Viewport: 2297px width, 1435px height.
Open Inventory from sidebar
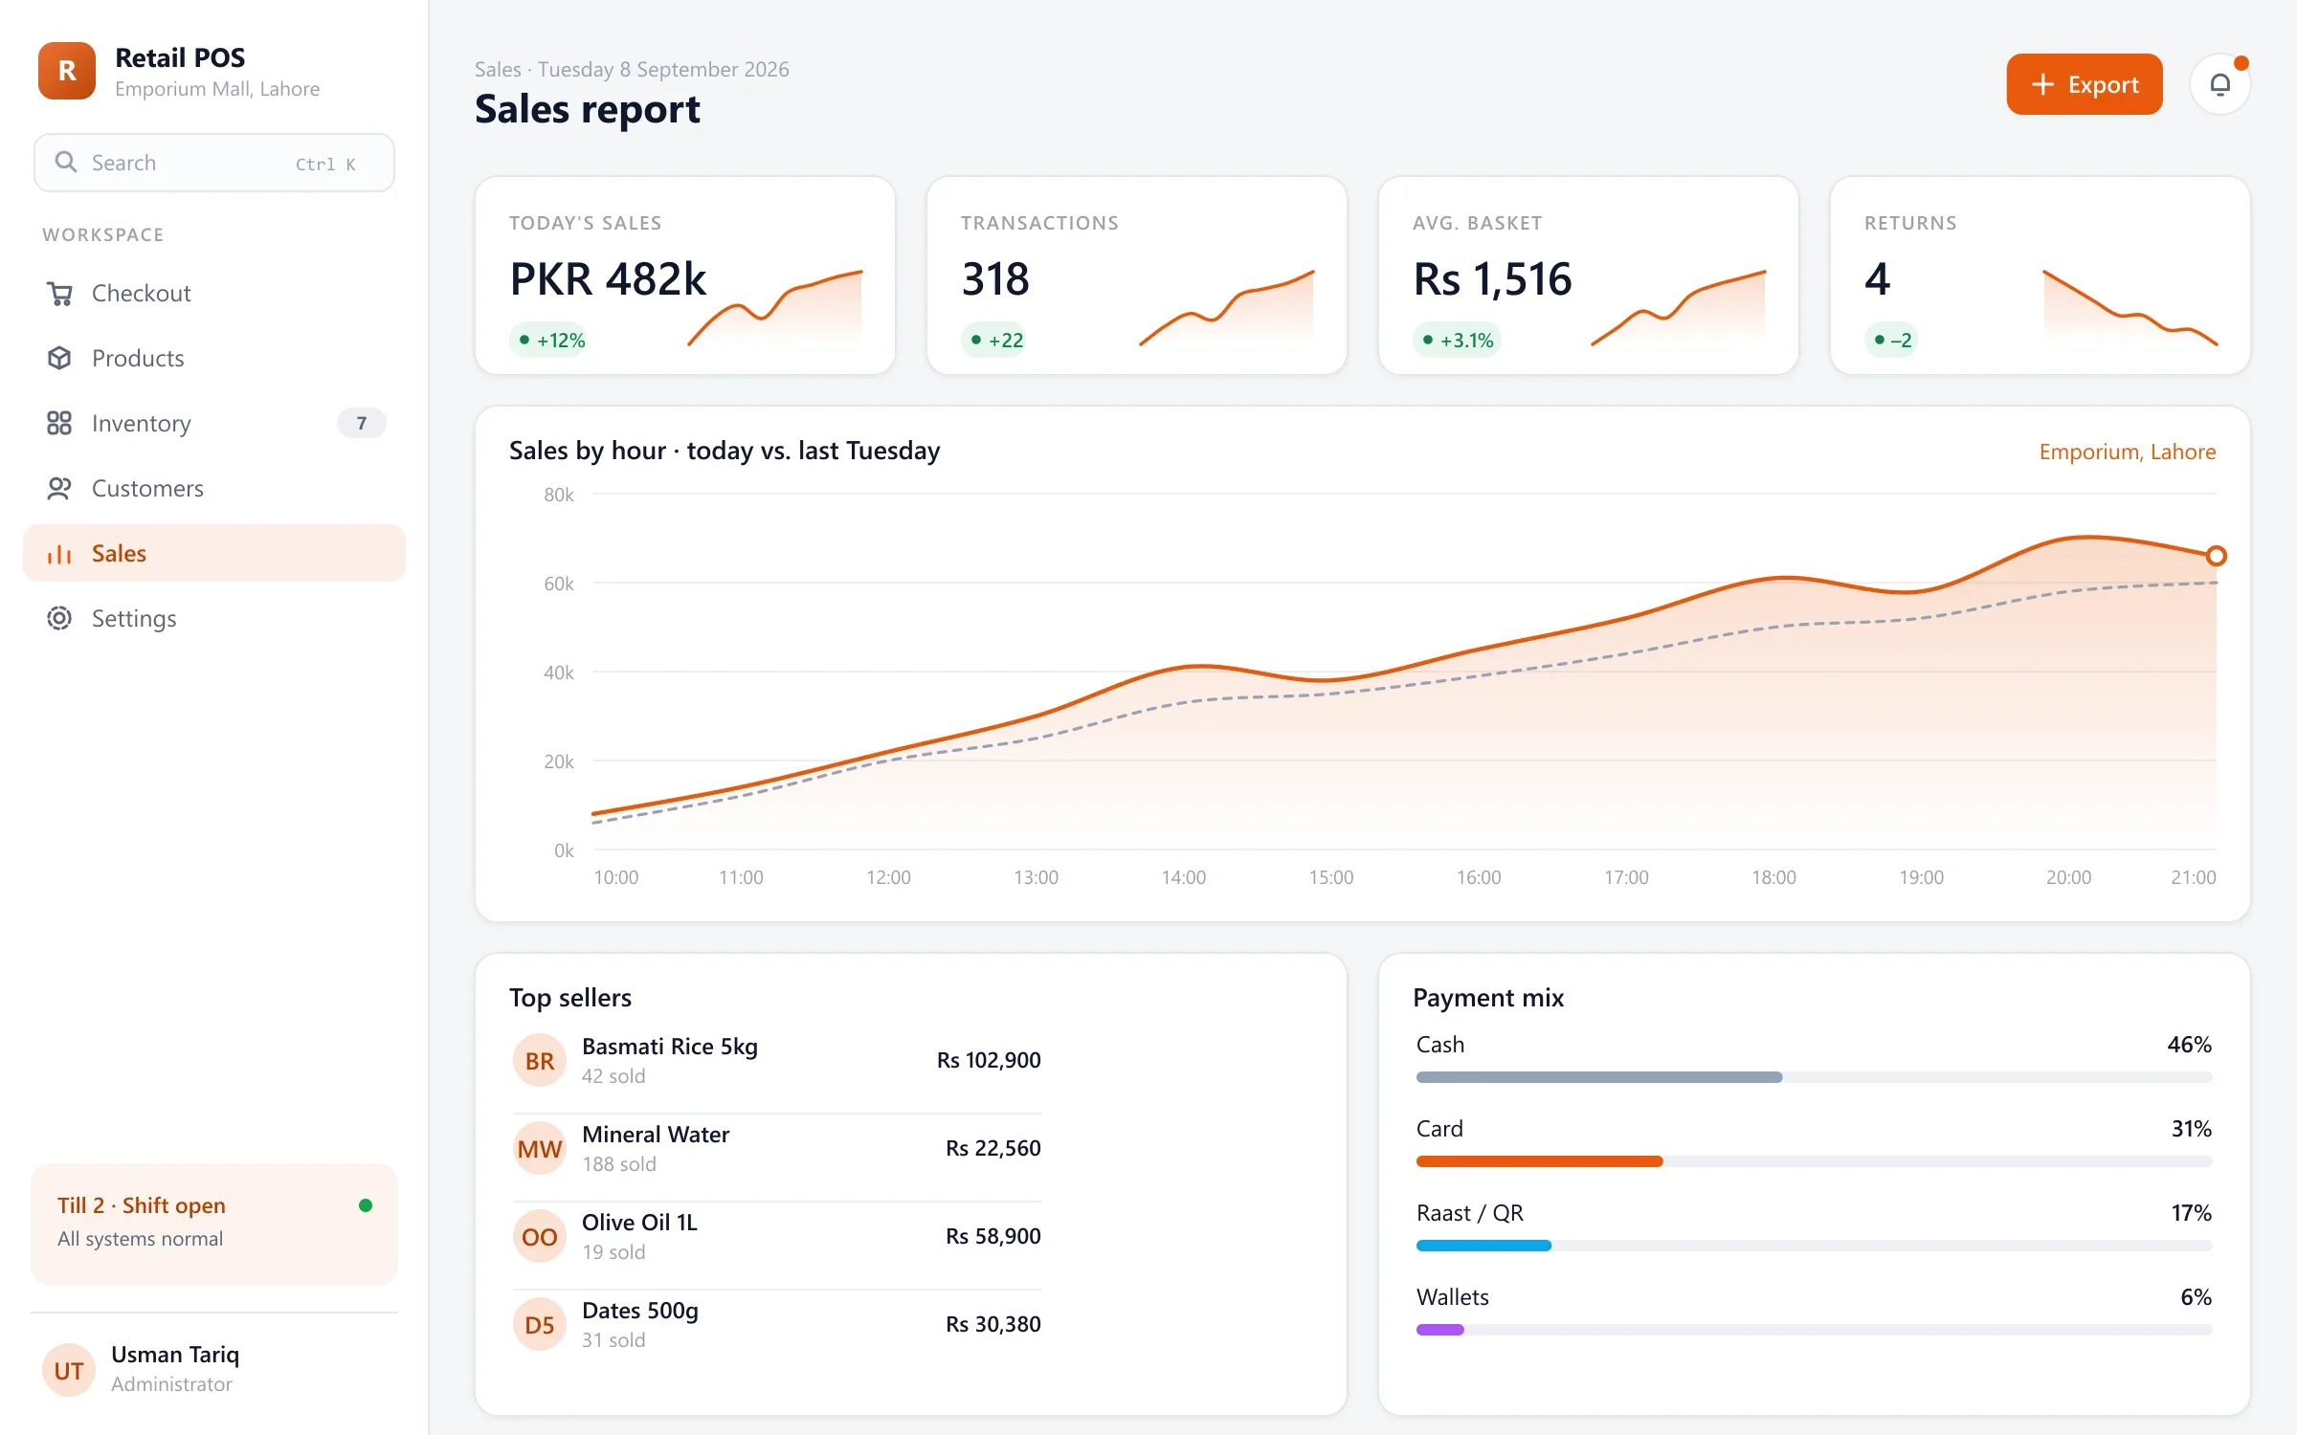click(214, 424)
